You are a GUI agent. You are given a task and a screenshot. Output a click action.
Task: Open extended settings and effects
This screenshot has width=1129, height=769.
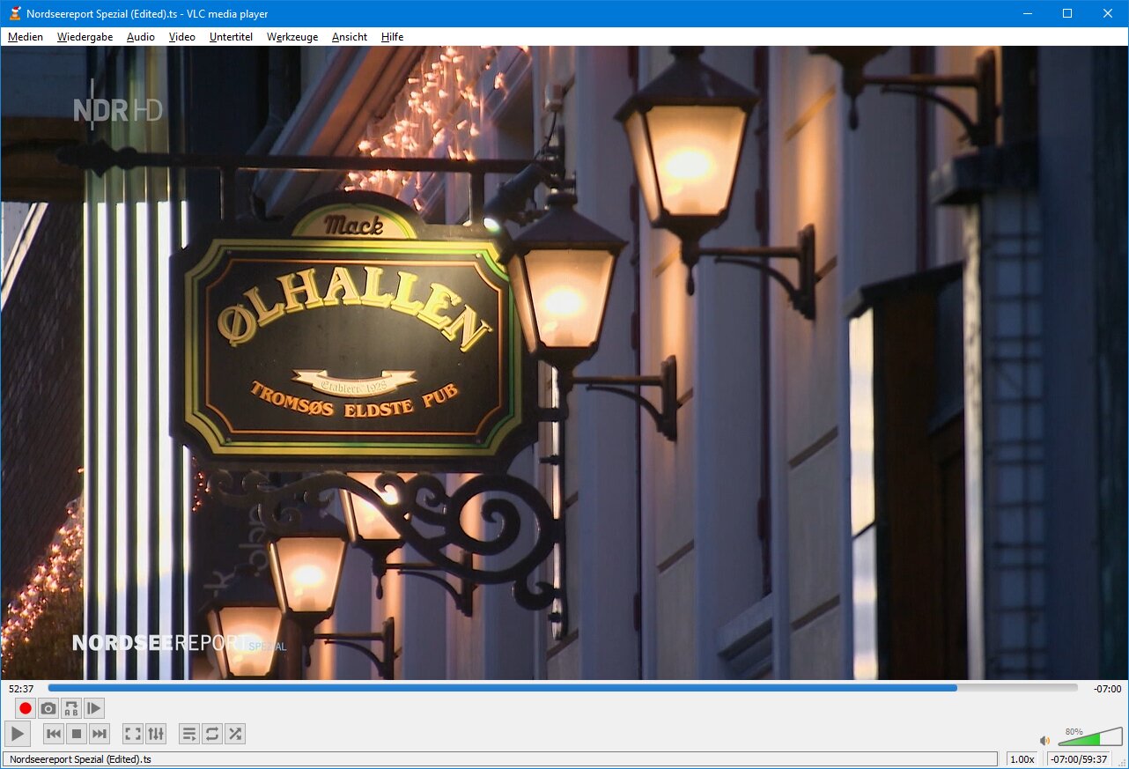point(155,734)
